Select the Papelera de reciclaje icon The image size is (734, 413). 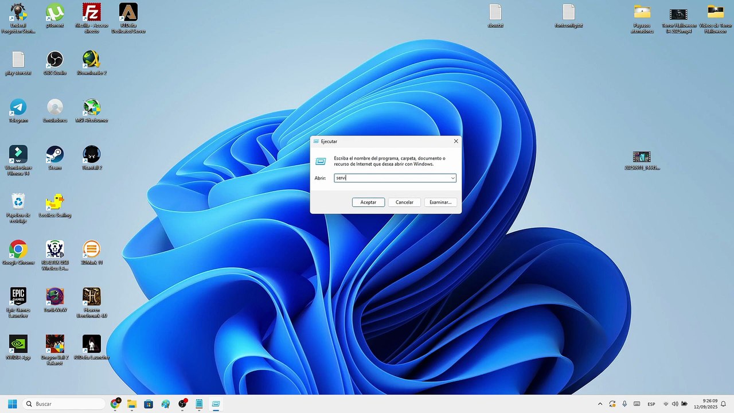tap(18, 208)
